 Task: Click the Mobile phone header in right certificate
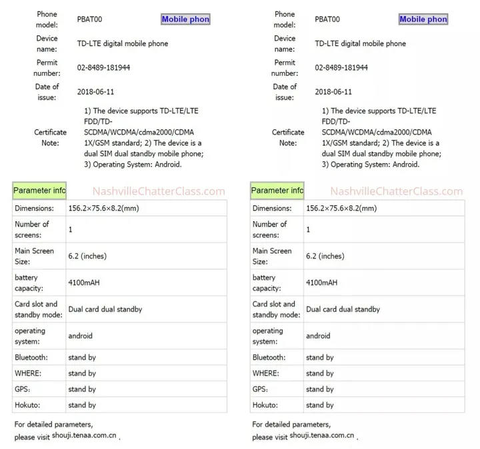pyautogui.click(x=423, y=19)
